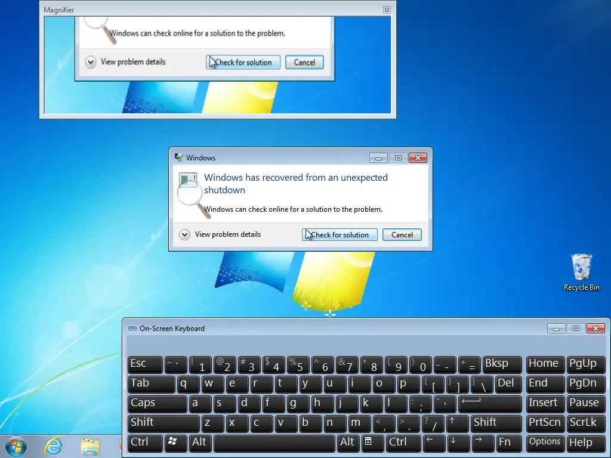Toggle left Alt key on keyboard
This screenshot has width=611, height=458.
point(200,443)
